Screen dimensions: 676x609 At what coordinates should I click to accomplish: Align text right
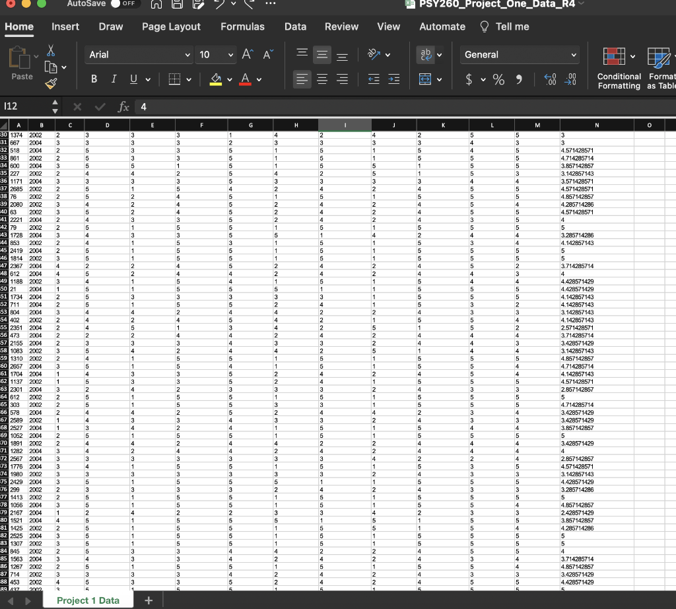[343, 79]
